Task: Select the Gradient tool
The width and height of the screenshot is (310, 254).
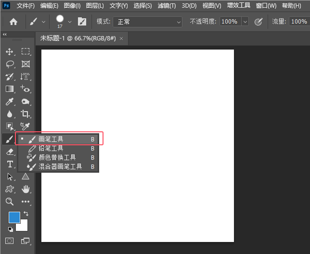Action: pyautogui.click(x=10, y=89)
